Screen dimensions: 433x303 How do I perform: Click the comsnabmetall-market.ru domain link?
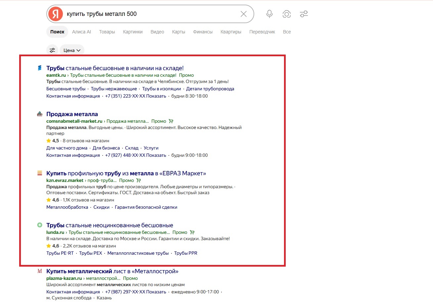click(x=74, y=121)
